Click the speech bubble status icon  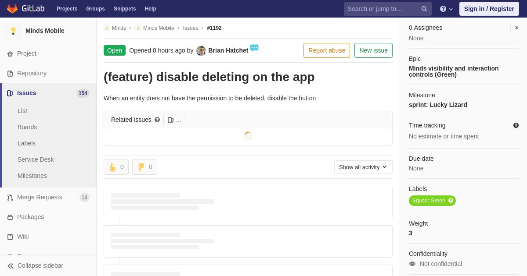[254, 48]
